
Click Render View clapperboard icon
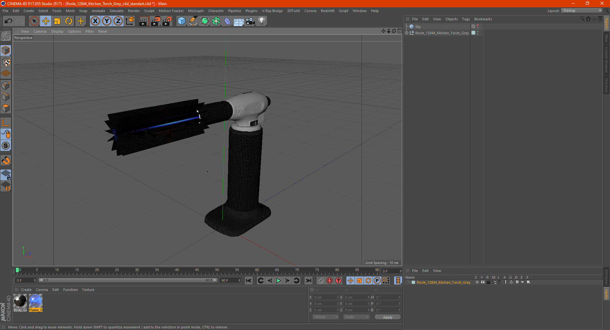tap(144, 21)
